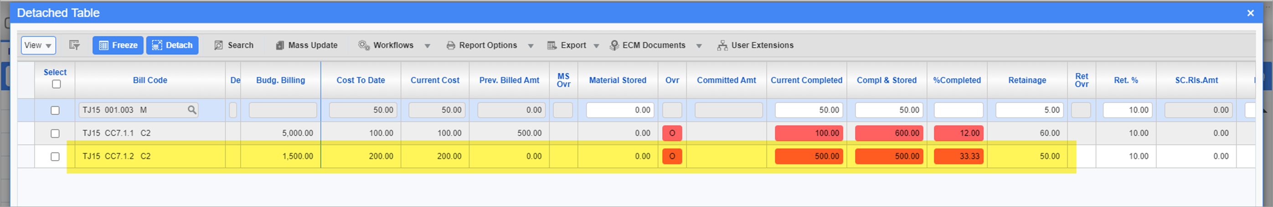Click Current Completed input showing 50.00
The width and height of the screenshot is (1273, 207).
[x=809, y=110]
